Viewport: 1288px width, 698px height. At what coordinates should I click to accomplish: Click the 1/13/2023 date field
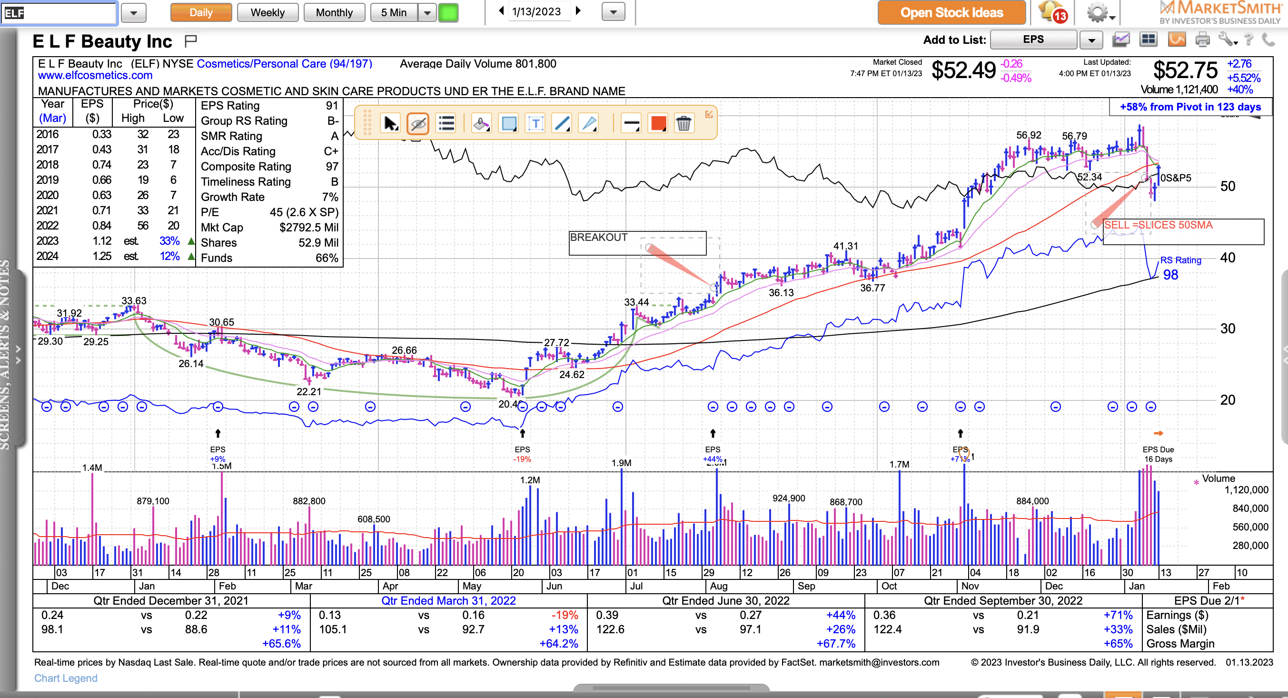tap(536, 11)
